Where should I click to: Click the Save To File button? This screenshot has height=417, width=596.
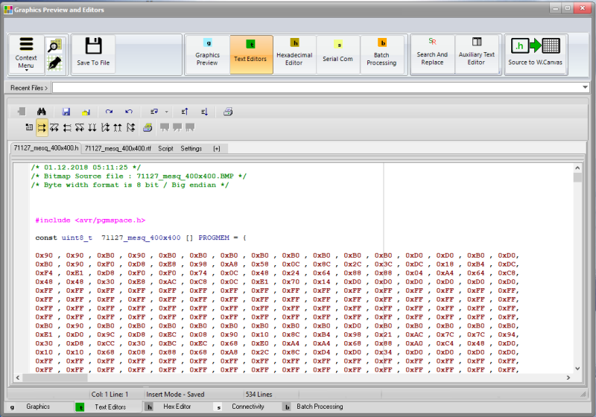click(93, 54)
